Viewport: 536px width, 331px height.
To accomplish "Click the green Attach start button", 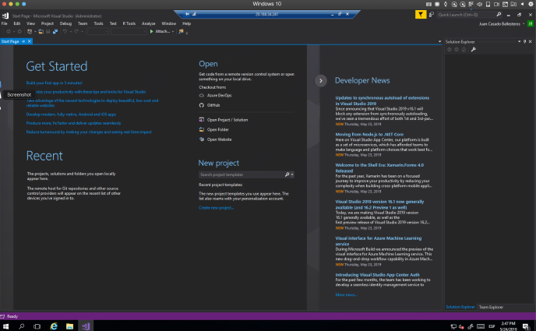I will 160,31.
